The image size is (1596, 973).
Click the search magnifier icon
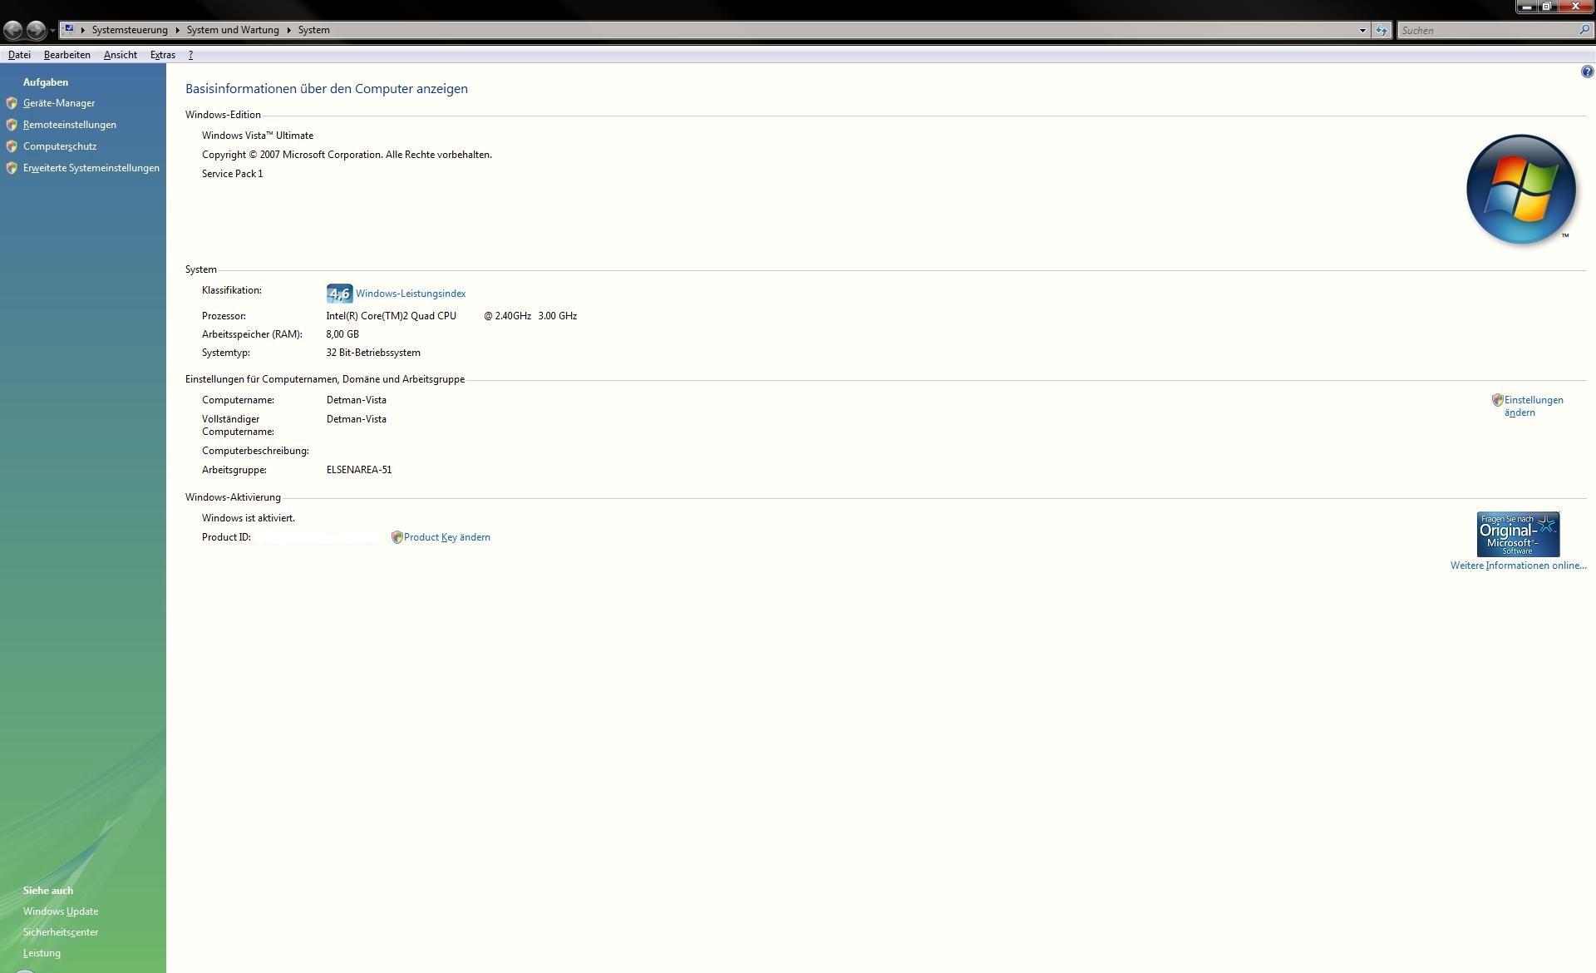1584,30
